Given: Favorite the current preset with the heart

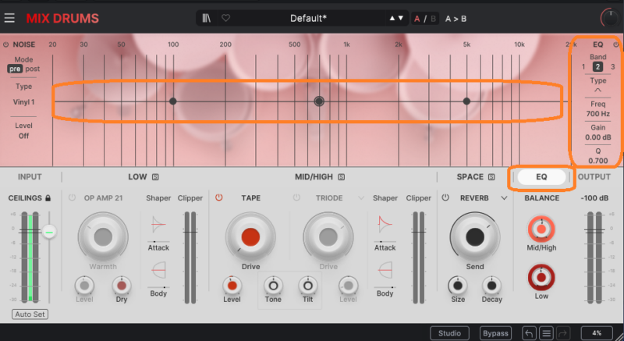Looking at the screenshot, I should coord(225,17).
